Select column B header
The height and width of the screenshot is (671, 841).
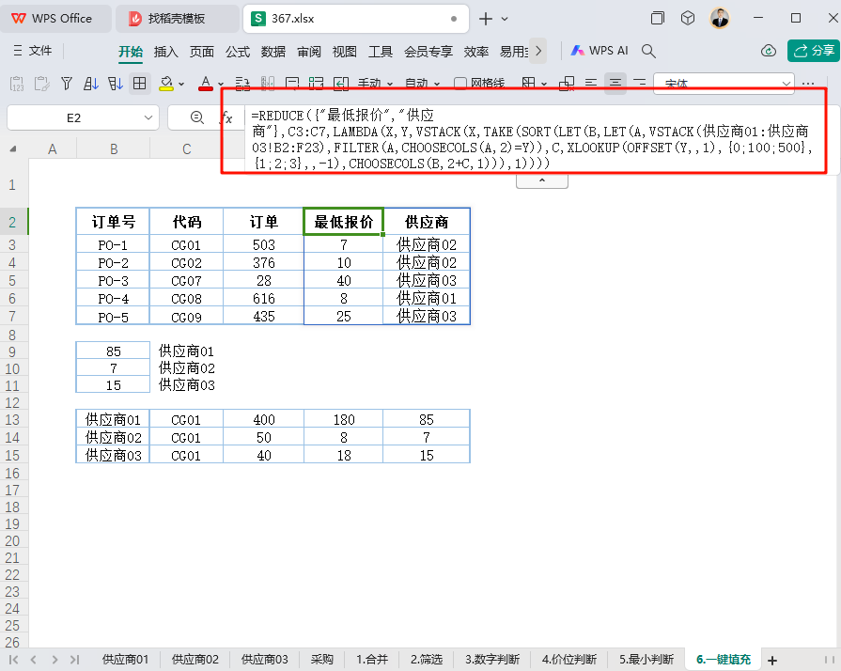tap(114, 149)
